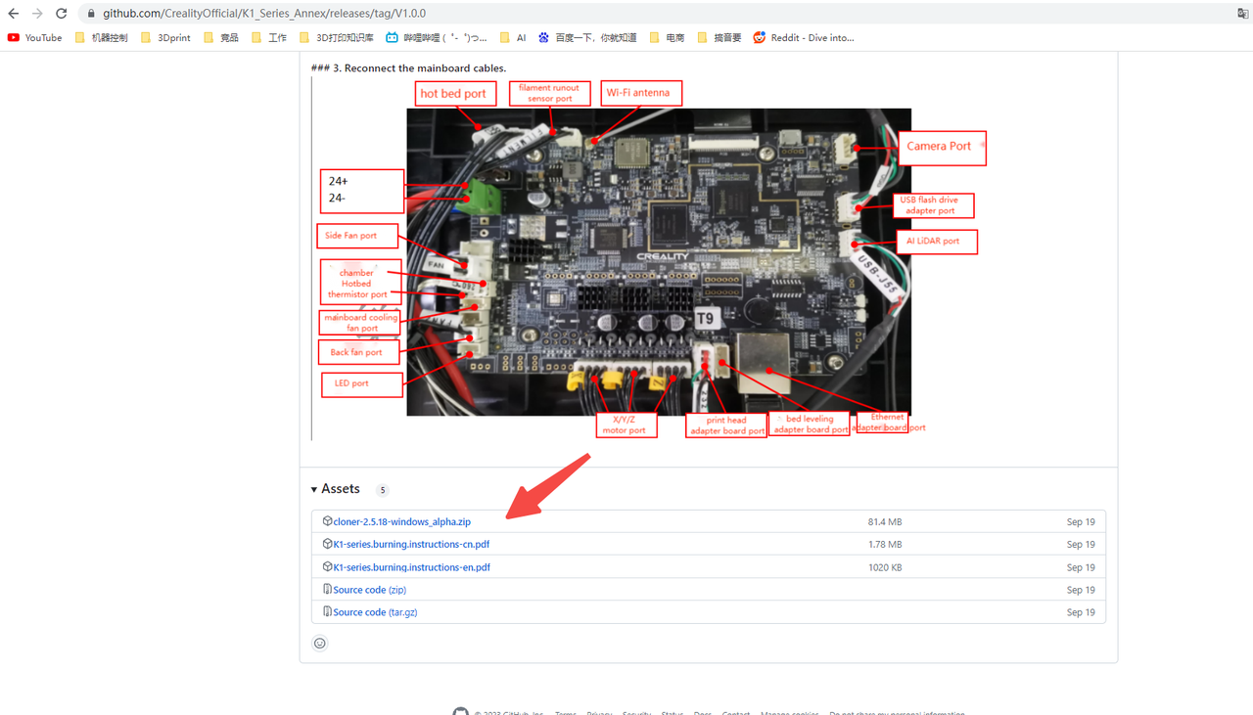
Task: Collapse the Assets section triangle
Action: pos(314,489)
